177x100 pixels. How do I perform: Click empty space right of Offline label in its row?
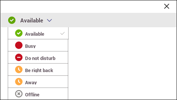pyautogui.click(x=54, y=94)
